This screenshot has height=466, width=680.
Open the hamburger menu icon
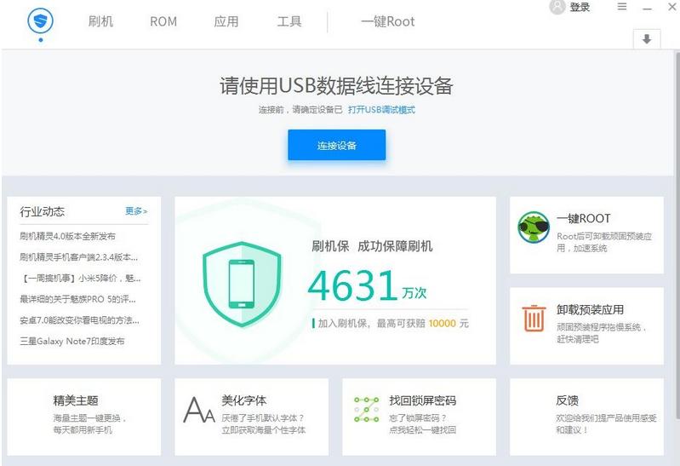coord(622,7)
